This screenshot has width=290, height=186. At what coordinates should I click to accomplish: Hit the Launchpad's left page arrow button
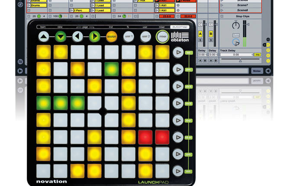[77, 36]
